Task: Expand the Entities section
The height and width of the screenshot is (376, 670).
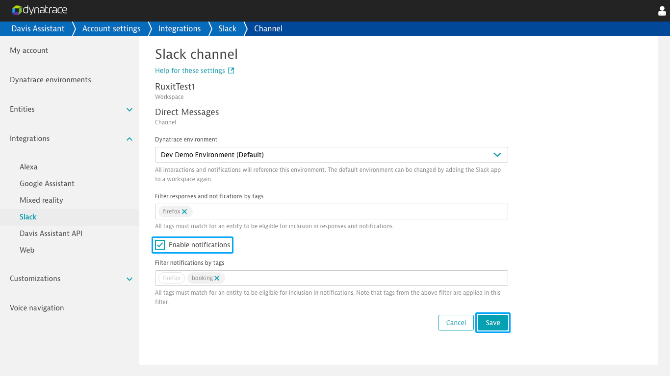Action: coord(129,109)
